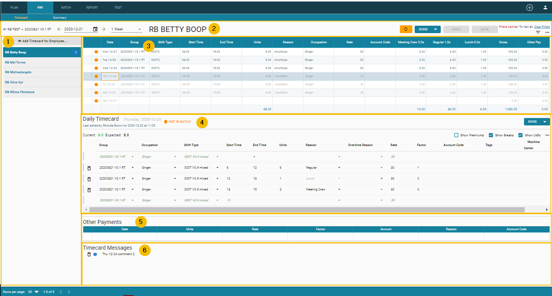Uncheck the Show Udfs checkbox
The width and height of the screenshot is (552, 296).
[521, 135]
